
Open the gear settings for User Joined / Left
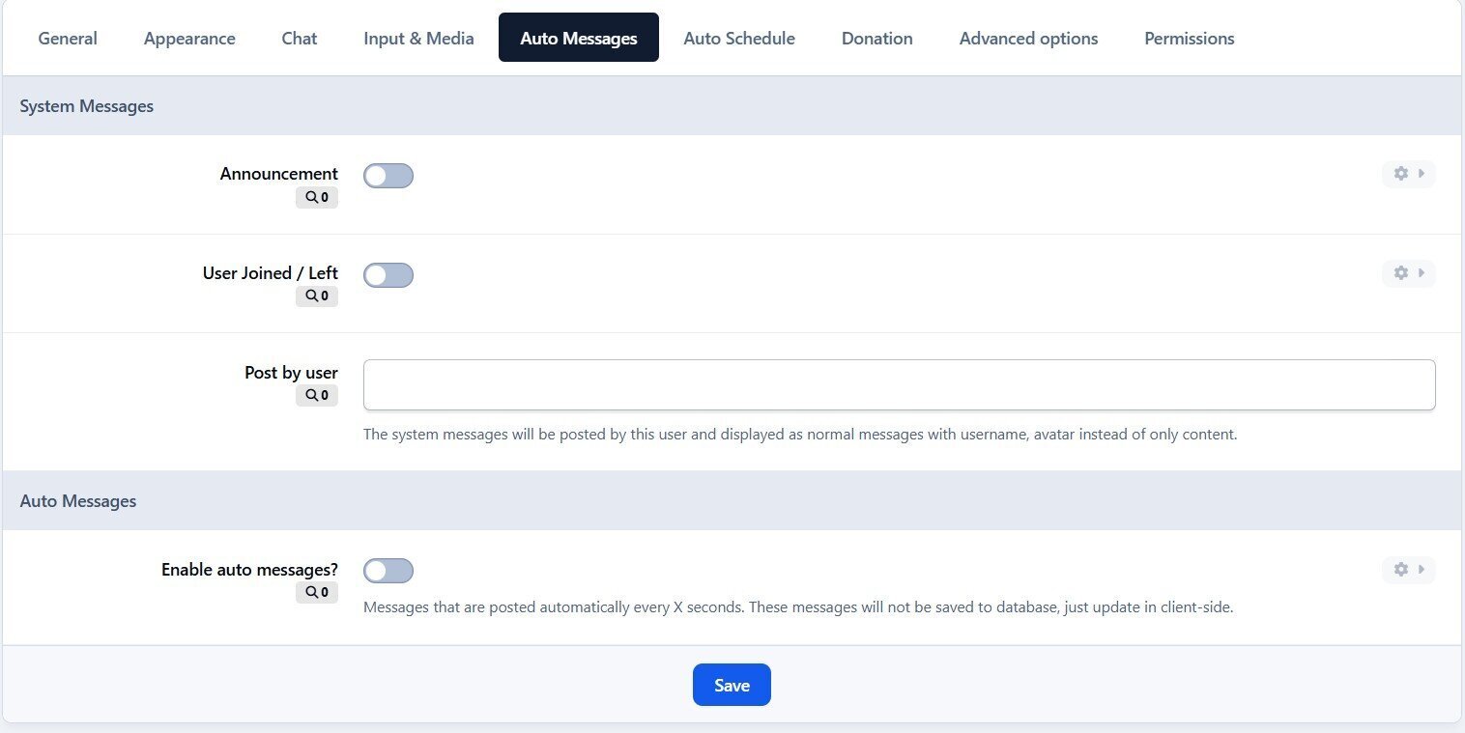(x=1401, y=273)
